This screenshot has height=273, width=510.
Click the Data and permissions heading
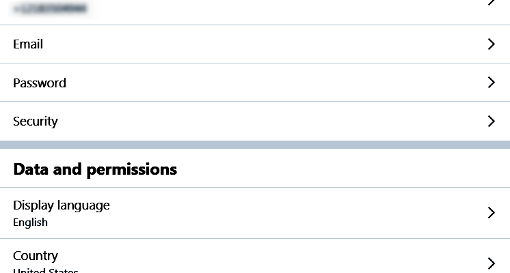(x=95, y=169)
